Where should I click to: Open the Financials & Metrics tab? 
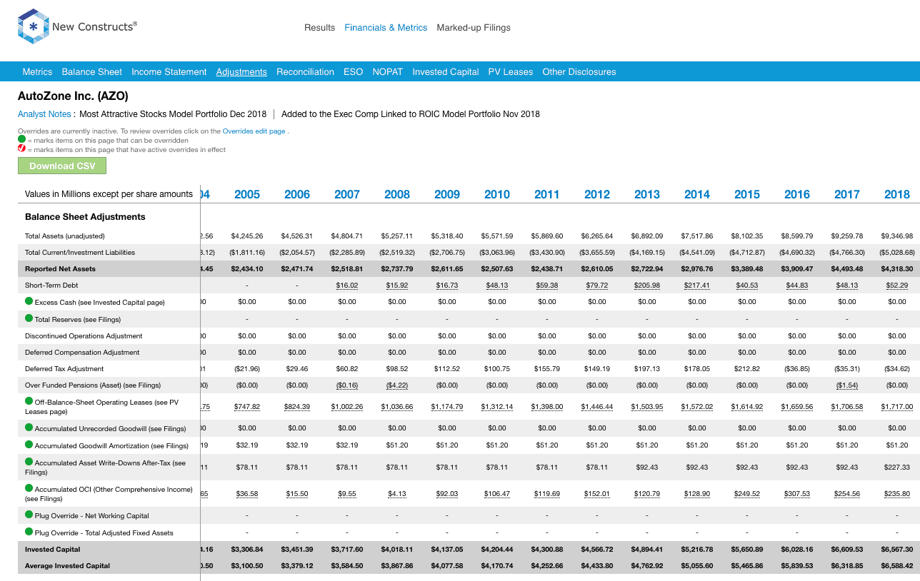(x=386, y=28)
